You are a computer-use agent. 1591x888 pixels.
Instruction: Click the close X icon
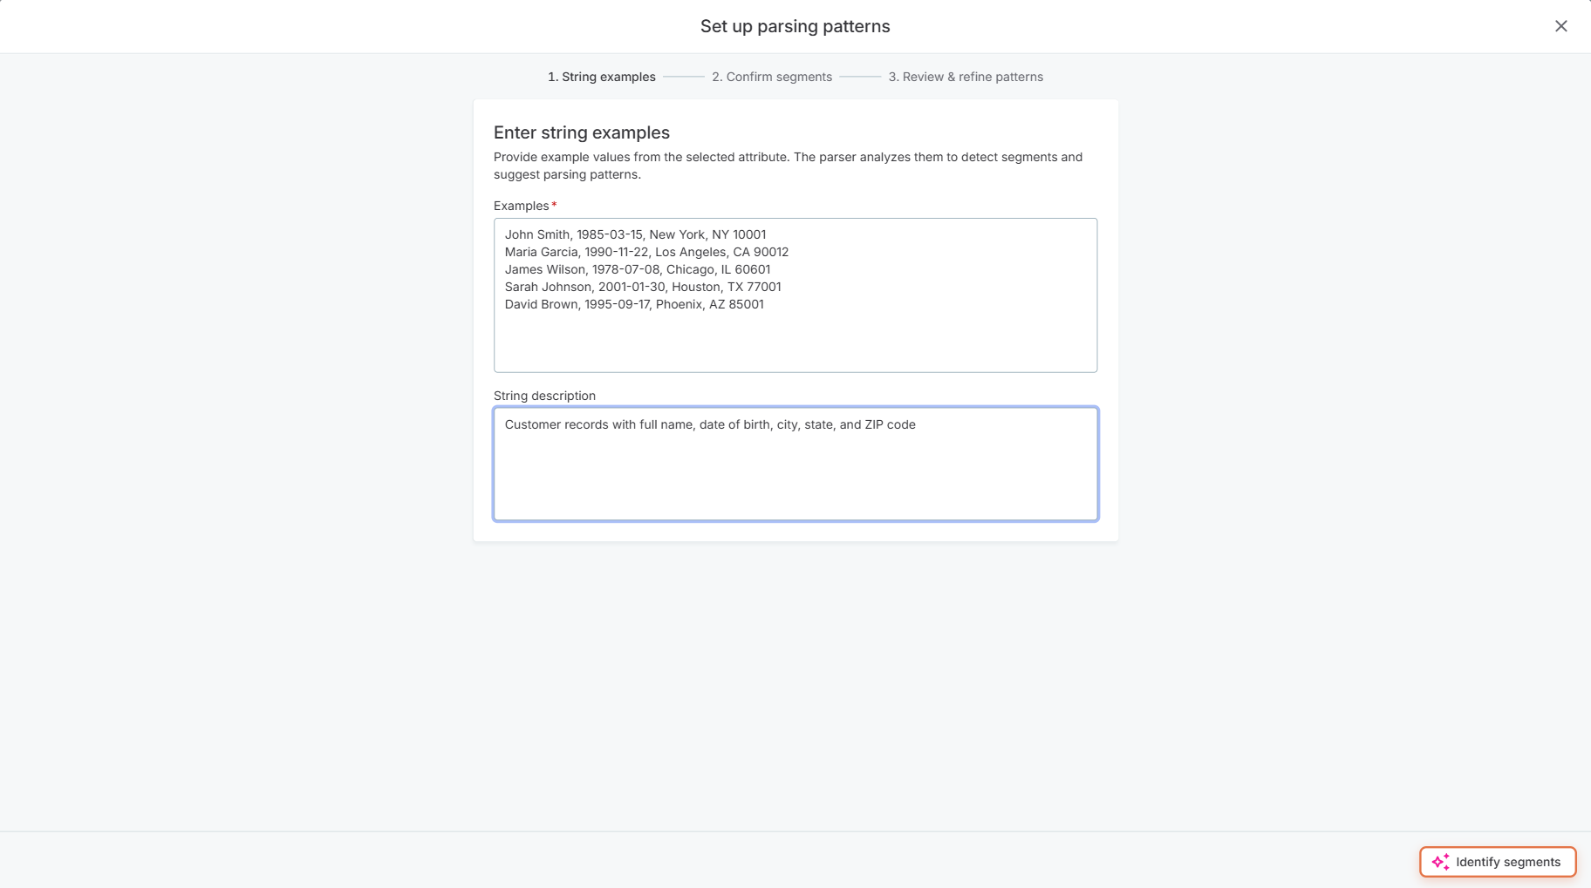click(x=1560, y=25)
